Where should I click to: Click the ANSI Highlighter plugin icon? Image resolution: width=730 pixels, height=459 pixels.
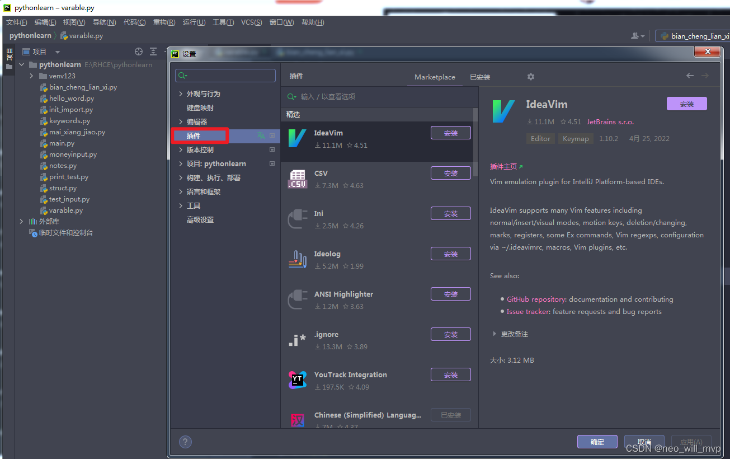[297, 300]
